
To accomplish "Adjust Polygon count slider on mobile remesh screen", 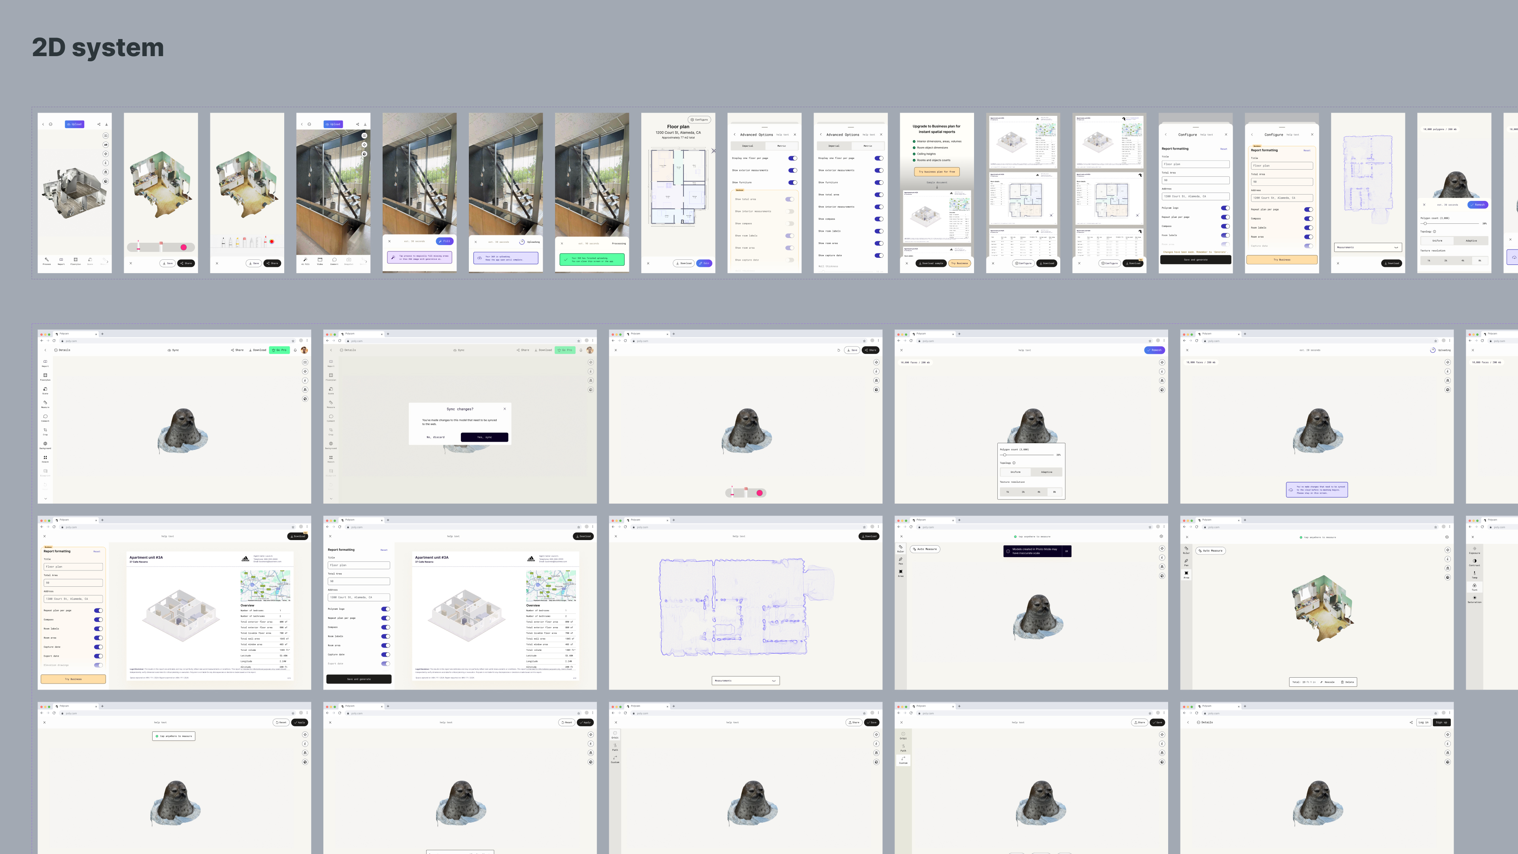I will pos(1450,223).
